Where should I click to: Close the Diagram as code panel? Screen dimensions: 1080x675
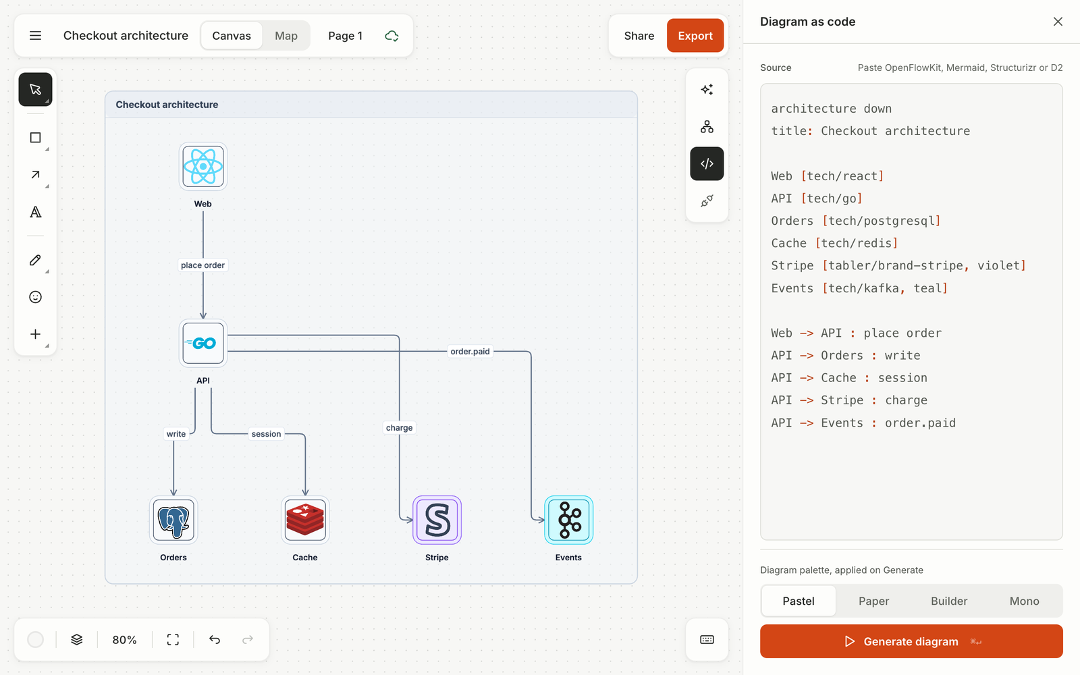click(x=1058, y=22)
